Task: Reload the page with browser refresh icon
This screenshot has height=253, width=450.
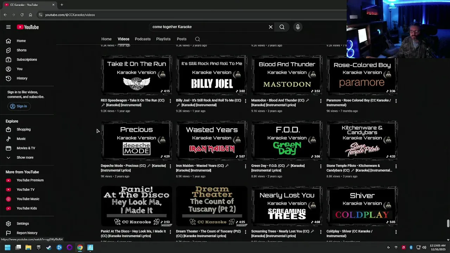Action: click(22, 15)
